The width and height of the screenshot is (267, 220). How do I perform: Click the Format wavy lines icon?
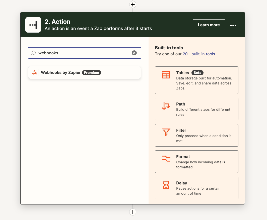[x=166, y=159]
